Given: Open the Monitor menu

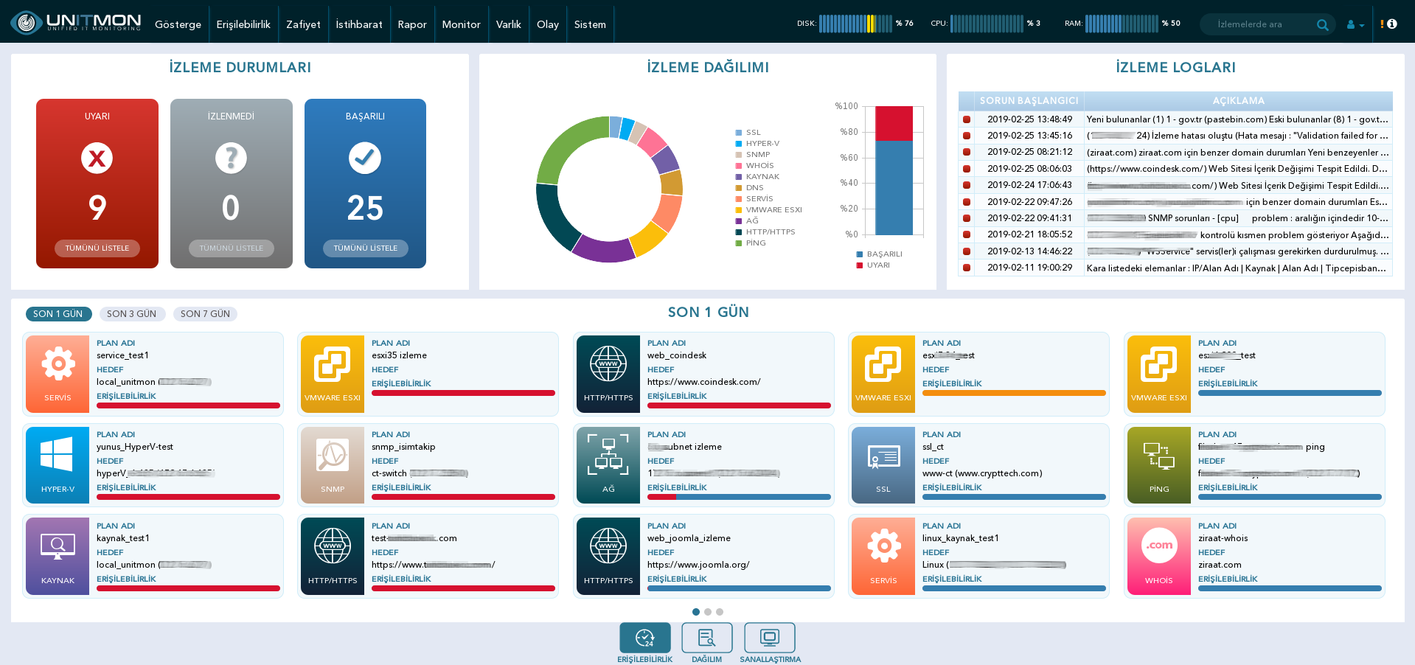Looking at the screenshot, I should (461, 24).
